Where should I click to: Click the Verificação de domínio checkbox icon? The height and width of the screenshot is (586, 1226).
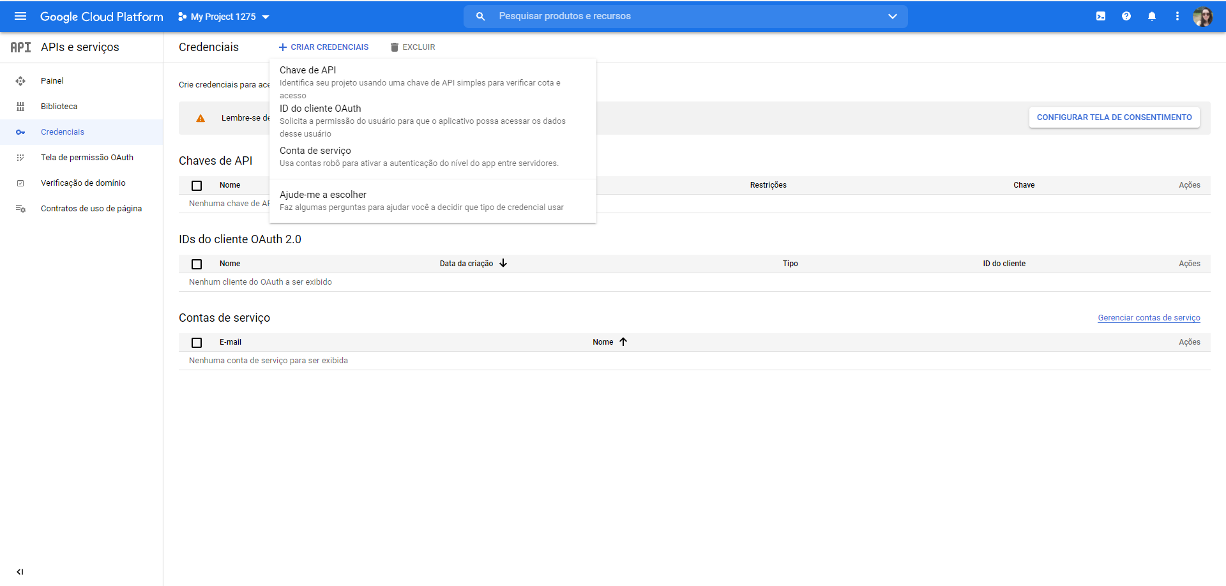point(20,183)
